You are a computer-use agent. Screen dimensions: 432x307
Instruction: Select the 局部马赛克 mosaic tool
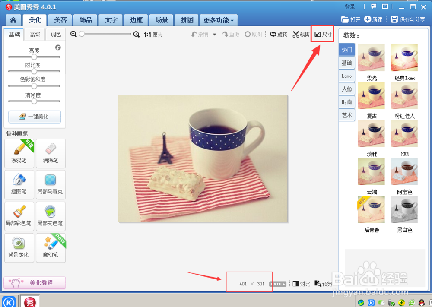point(51,184)
